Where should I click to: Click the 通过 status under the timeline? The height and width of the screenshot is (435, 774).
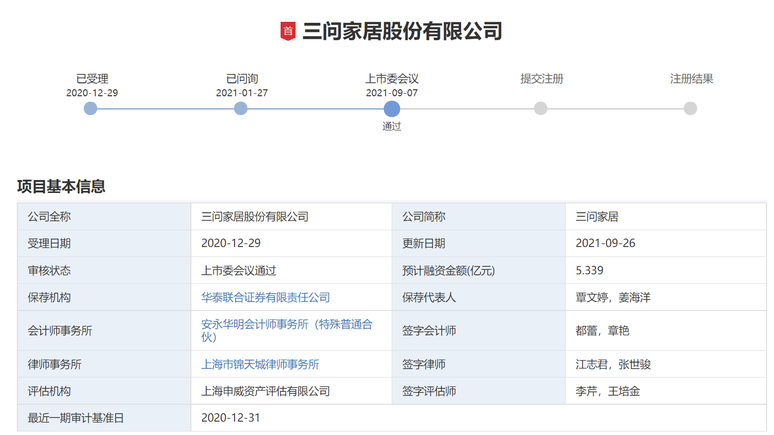[392, 126]
